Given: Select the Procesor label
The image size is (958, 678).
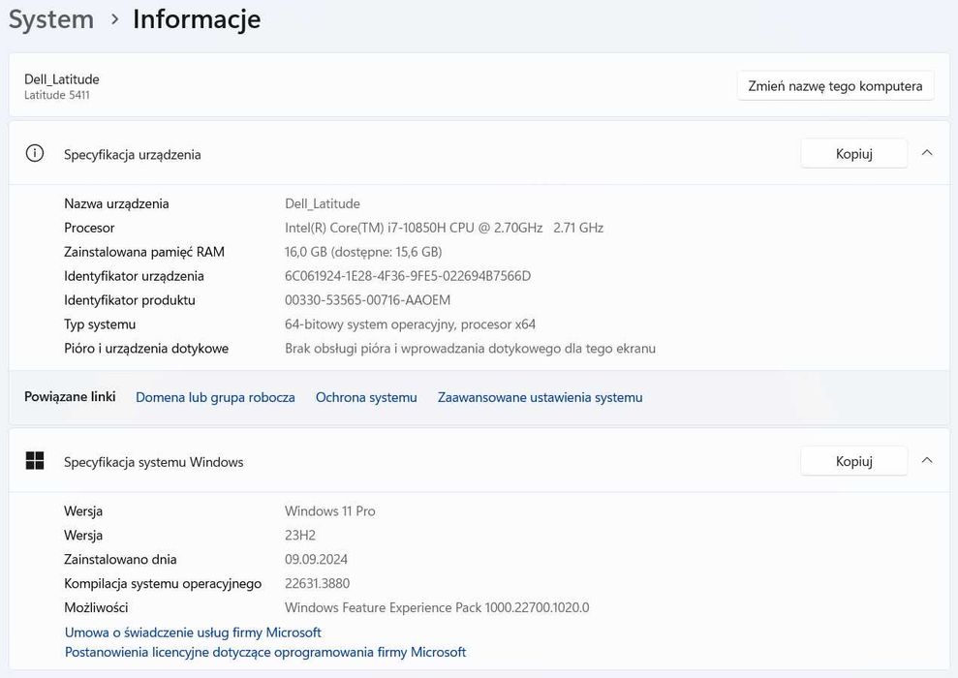Looking at the screenshot, I should (x=89, y=228).
